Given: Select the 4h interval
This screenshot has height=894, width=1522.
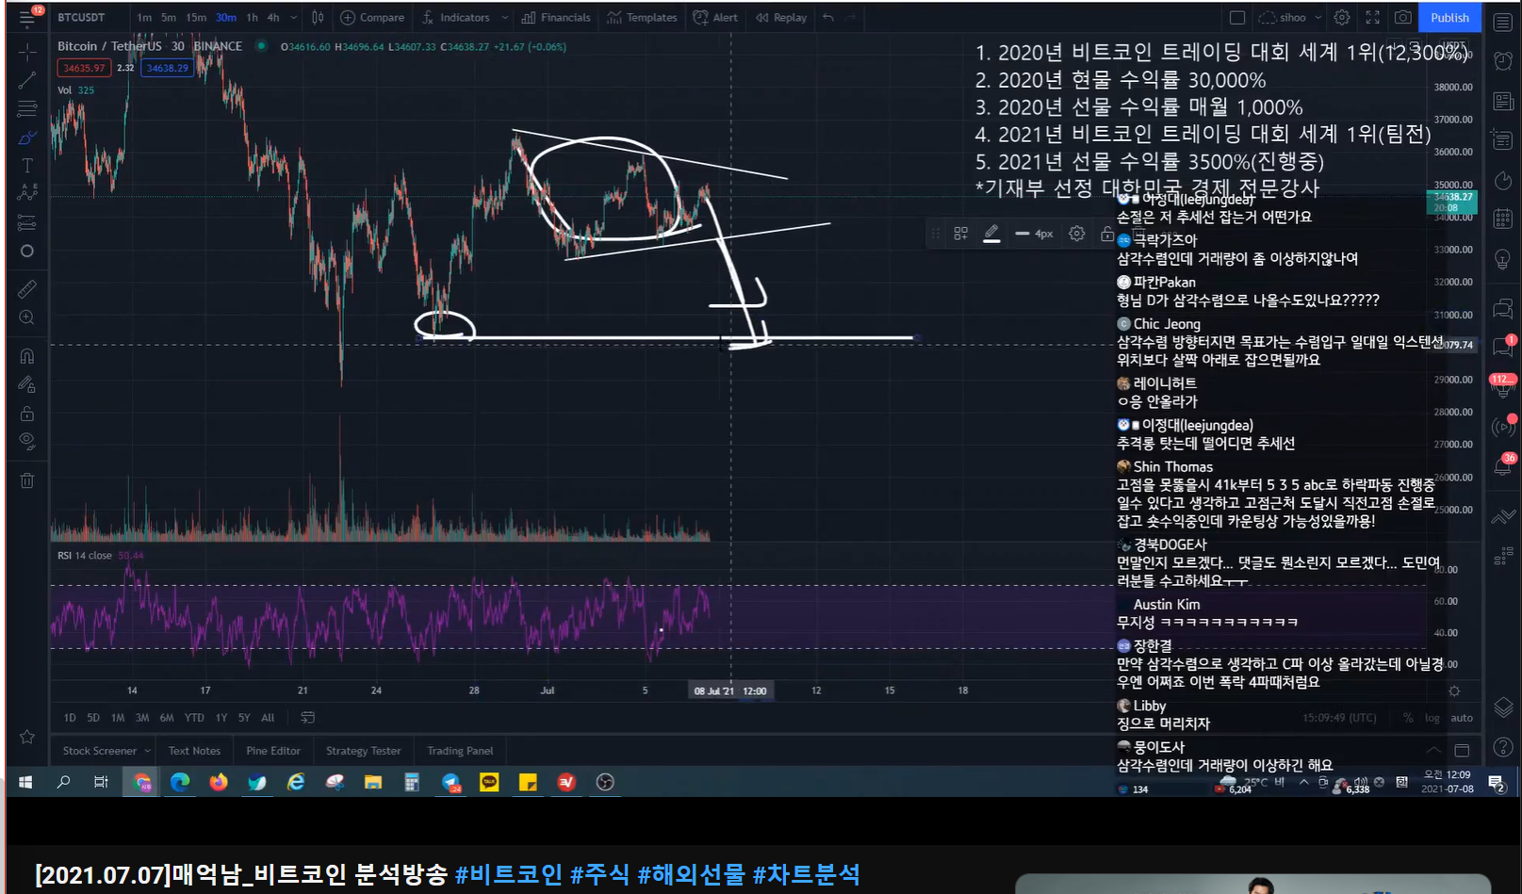Looking at the screenshot, I should [273, 17].
